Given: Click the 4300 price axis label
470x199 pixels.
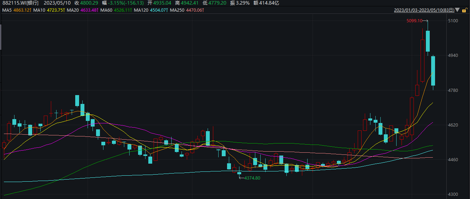Looking at the screenshot, I should coord(453,194).
